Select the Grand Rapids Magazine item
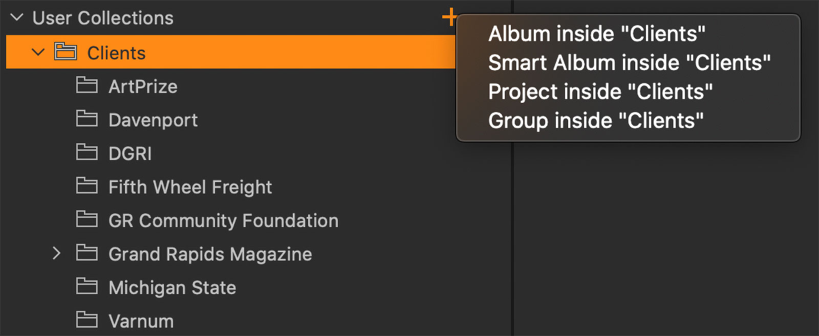Image resolution: width=819 pixels, height=336 pixels. tap(210, 254)
